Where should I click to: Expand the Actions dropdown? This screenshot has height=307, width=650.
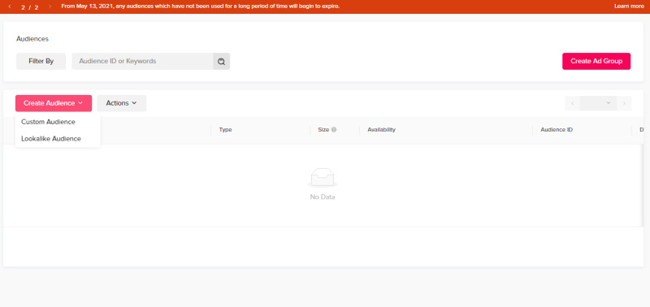click(x=121, y=103)
